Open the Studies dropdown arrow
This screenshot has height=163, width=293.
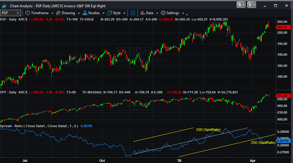[x=104, y=13]
